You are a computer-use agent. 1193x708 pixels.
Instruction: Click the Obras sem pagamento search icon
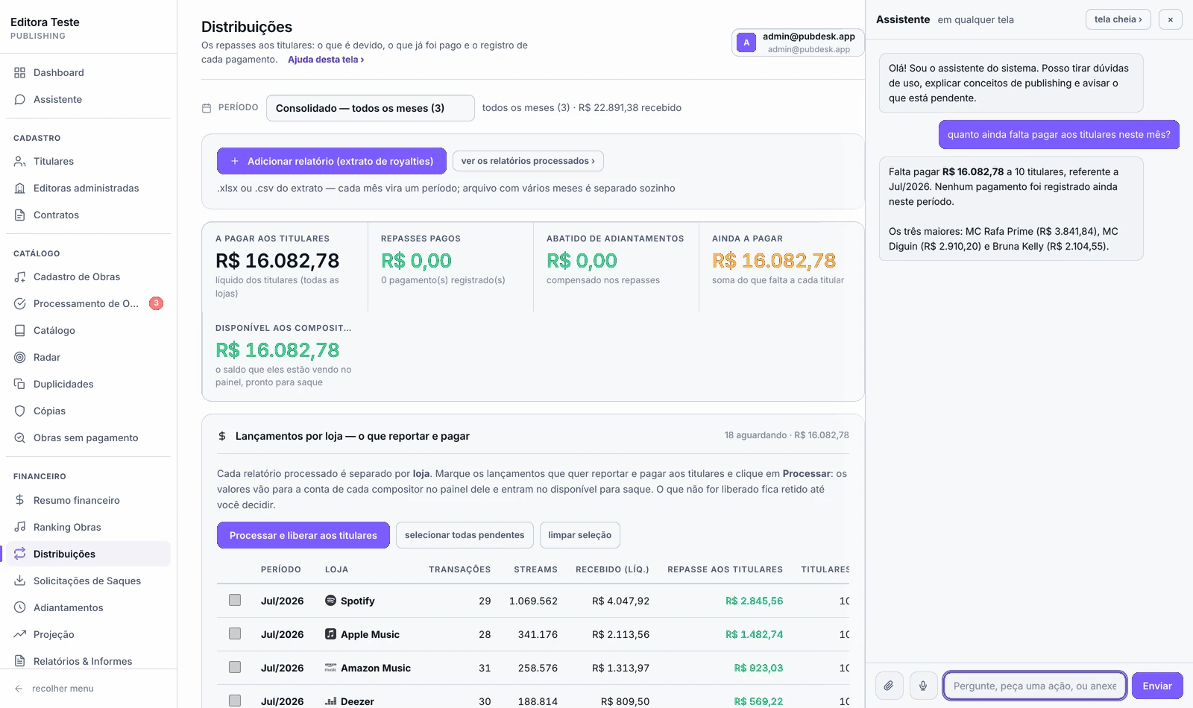click(20, 437)
